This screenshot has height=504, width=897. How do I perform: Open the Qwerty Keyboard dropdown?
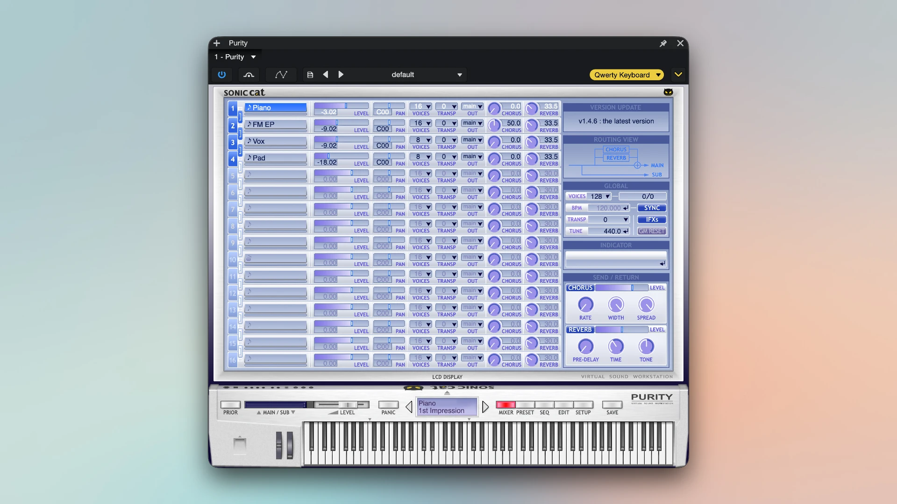(626, 75)
